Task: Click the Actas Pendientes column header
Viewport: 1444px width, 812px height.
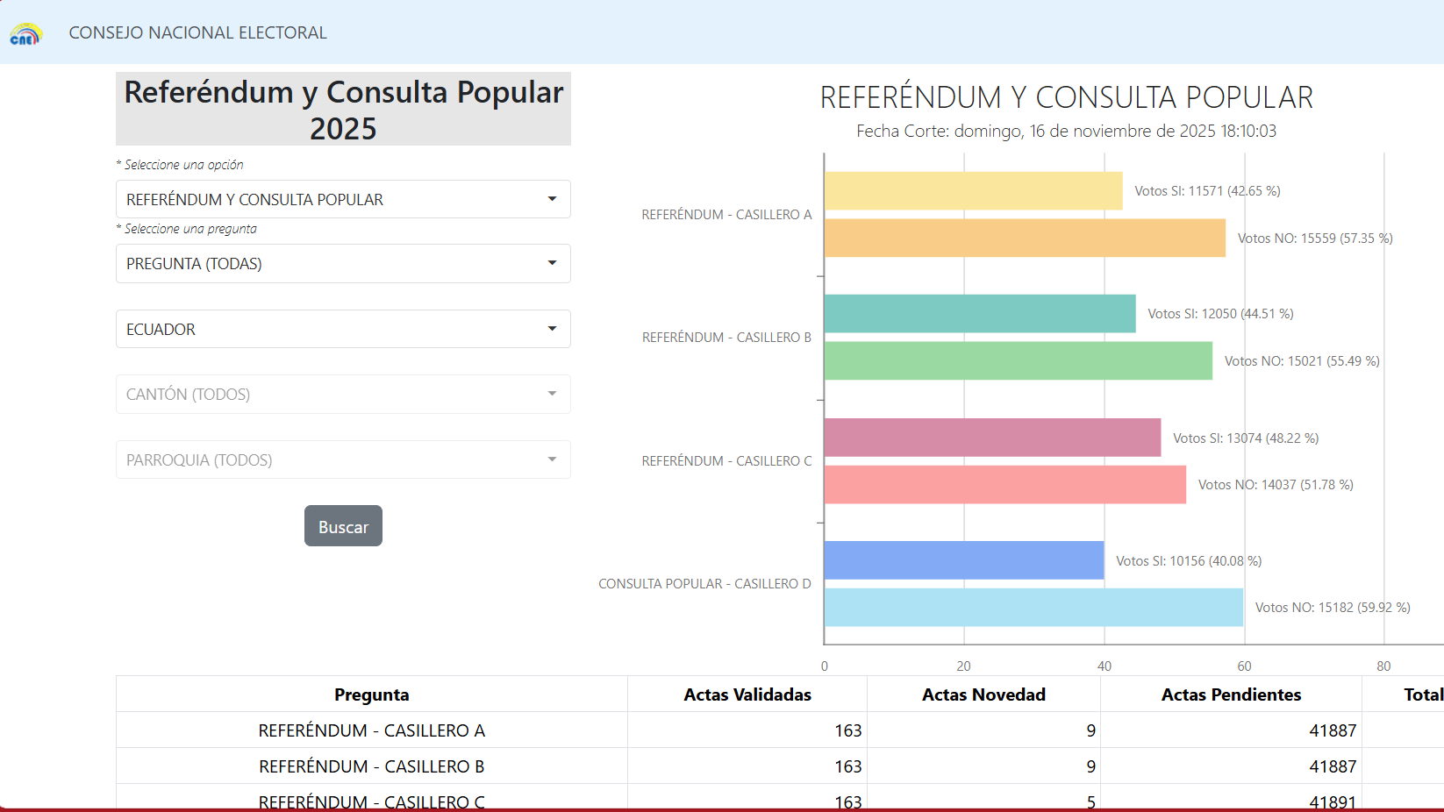Action: (x=1230, y=694)
